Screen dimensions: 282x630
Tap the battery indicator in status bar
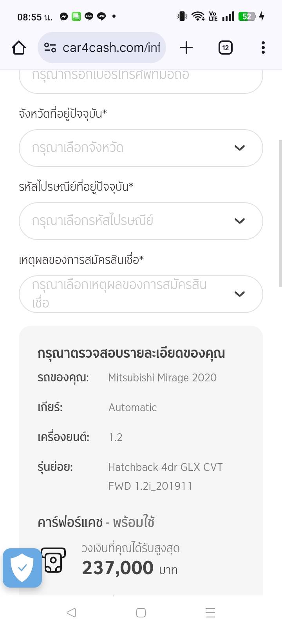(x=247, y=16)
